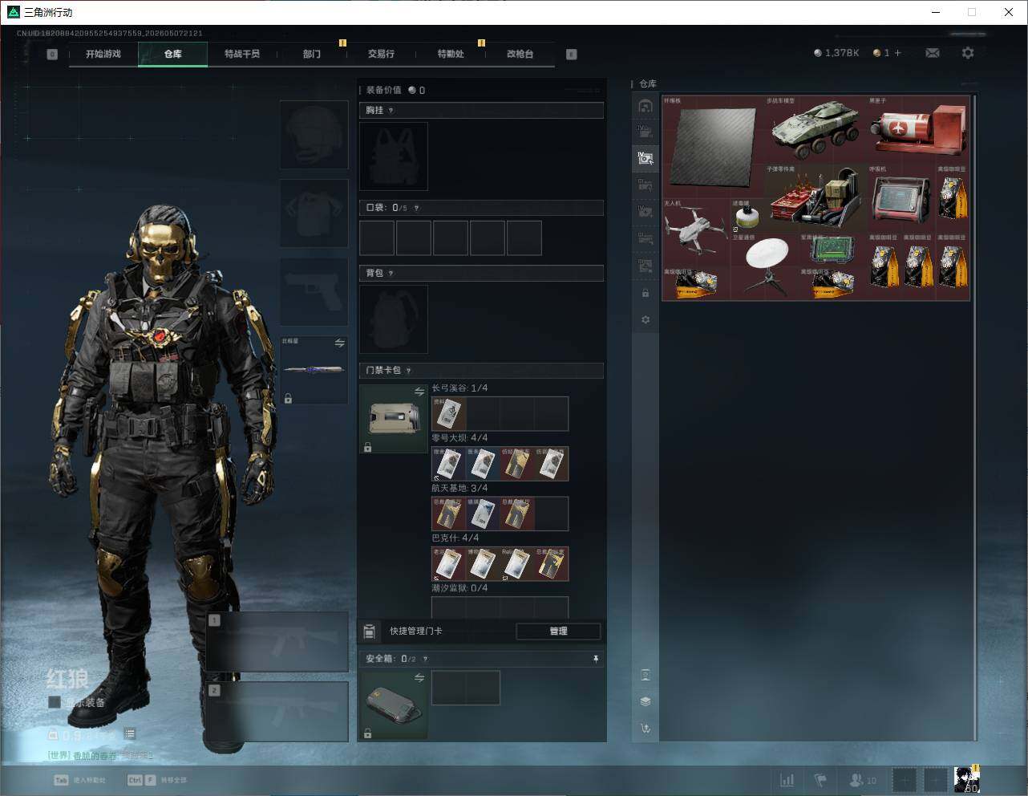The width and height of the screenshot is (1028, 796).
Task: Click the Tab 进入特勤处 shortcut hint
Action: pos(79,780)
